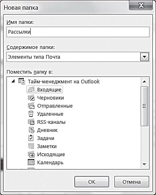Open the Содержимое папки dropdown arrow

(x=144, y=57)
